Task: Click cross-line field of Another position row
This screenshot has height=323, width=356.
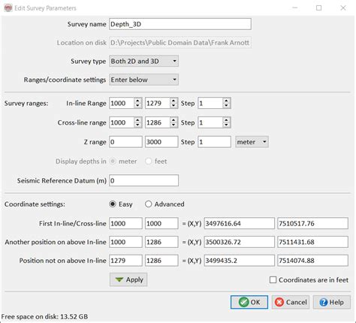Action: pos(161,242)
